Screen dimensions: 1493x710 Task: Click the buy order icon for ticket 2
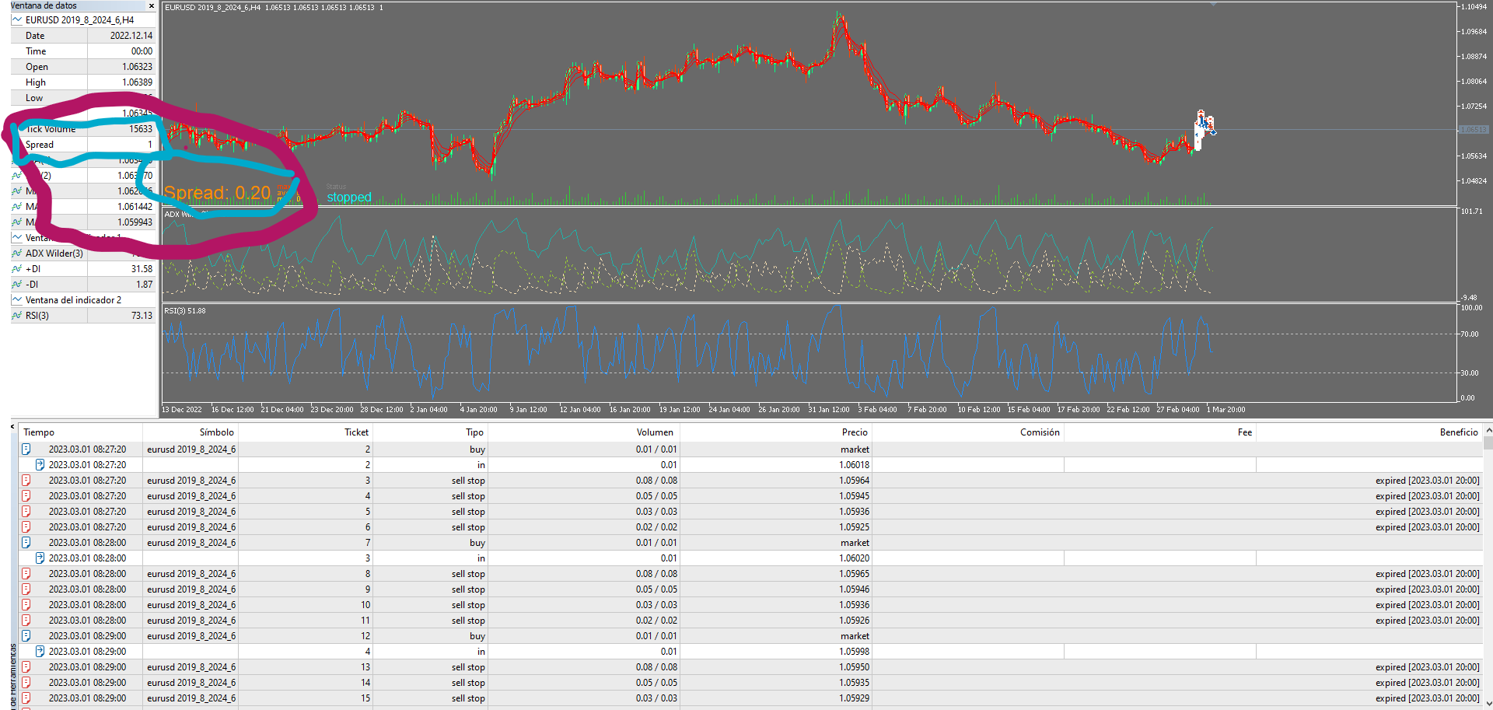click(x=26, y=449)
